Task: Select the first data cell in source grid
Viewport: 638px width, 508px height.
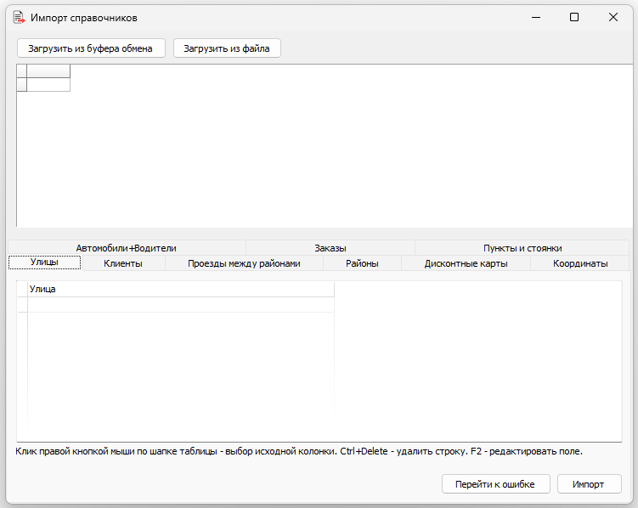Action: point(48,85)
